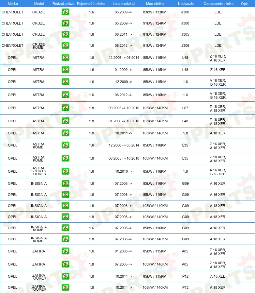Select the J308 body code cell
Viewport: 255px width, 293px height.
[x=185, y=45]
